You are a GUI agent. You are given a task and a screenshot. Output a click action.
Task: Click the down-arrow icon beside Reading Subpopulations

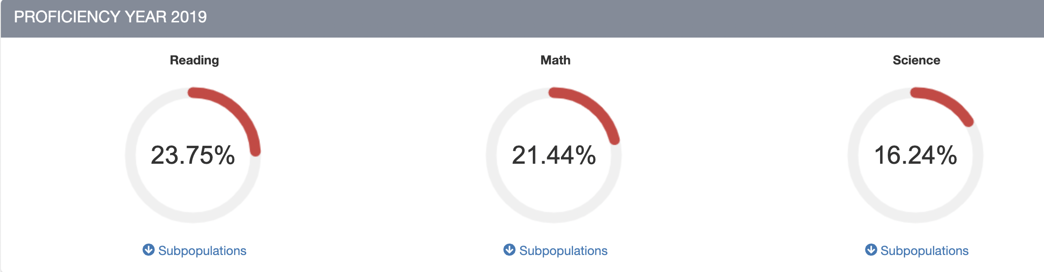(149, 250)
